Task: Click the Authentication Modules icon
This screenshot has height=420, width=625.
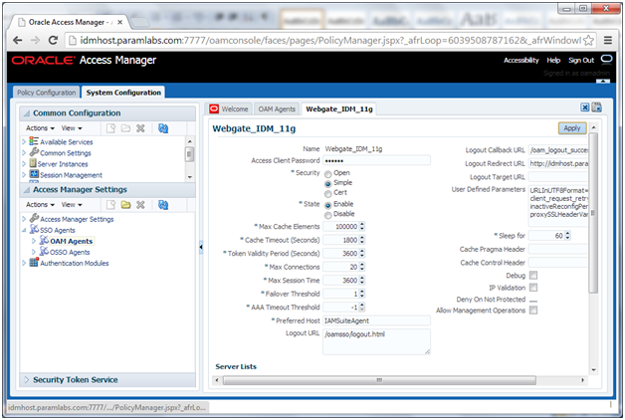Action: pyautogui.click(x=34, y=262)
